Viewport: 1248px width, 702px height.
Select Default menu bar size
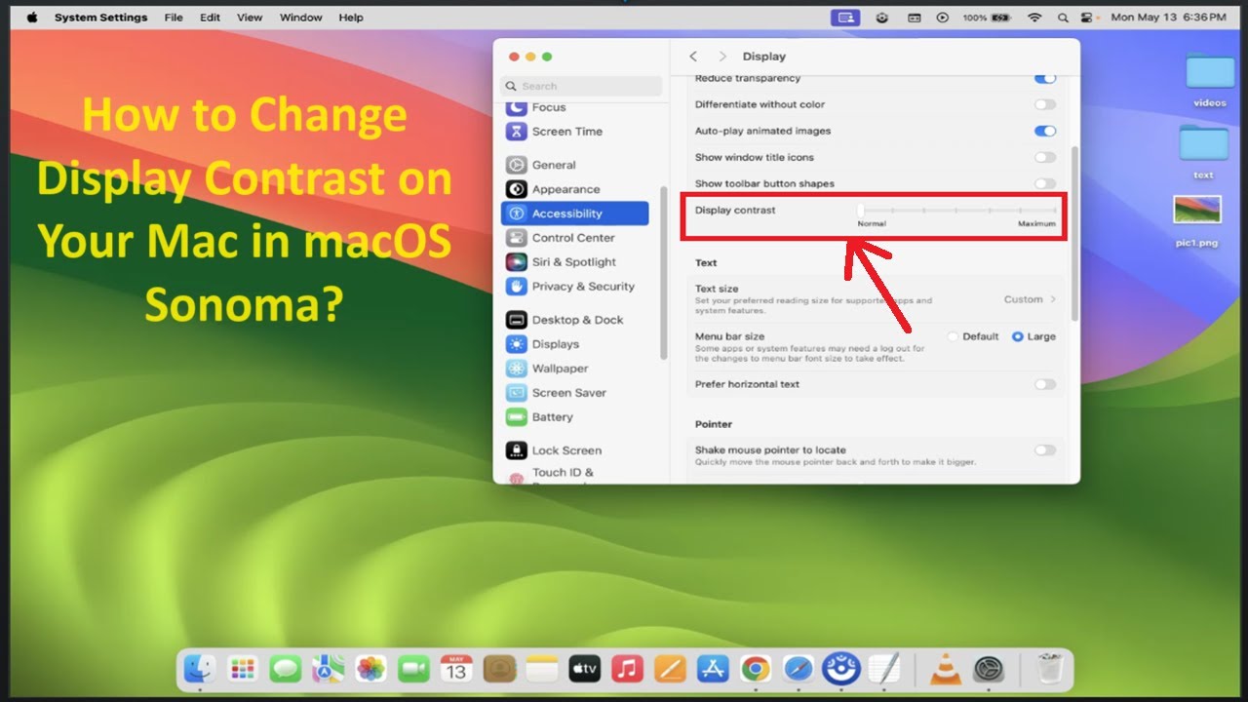pos(954,336)
